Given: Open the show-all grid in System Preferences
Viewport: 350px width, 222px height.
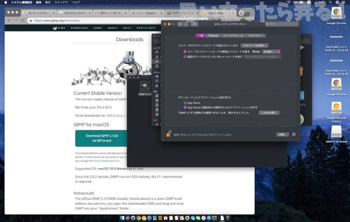Looking at the screenshot, I should click(195, 24).
